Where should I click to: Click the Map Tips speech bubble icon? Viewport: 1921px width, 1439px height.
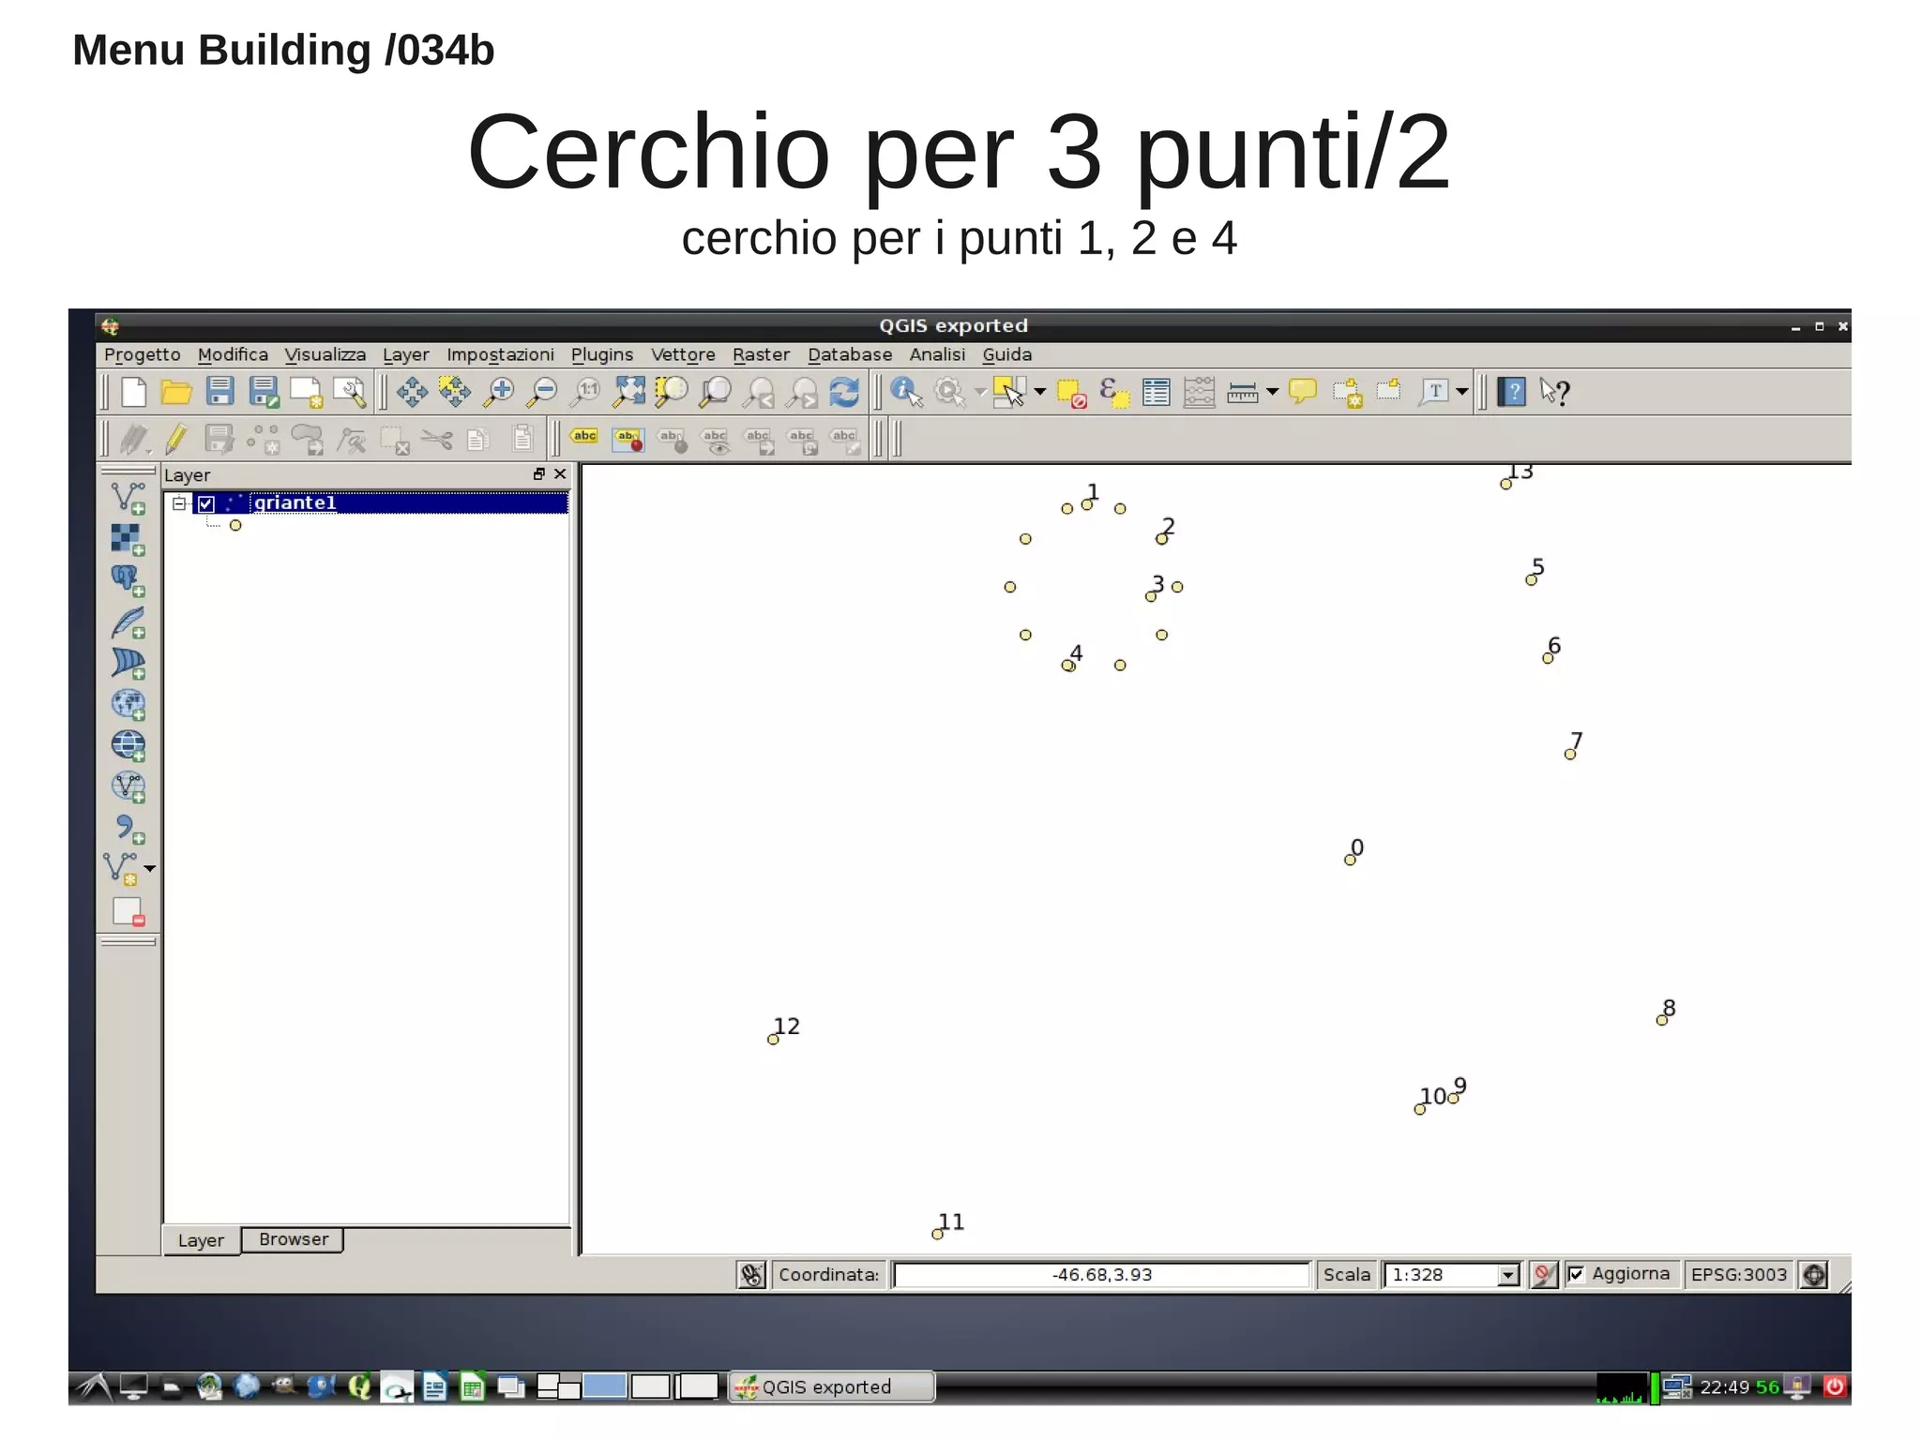(1303, 391)
